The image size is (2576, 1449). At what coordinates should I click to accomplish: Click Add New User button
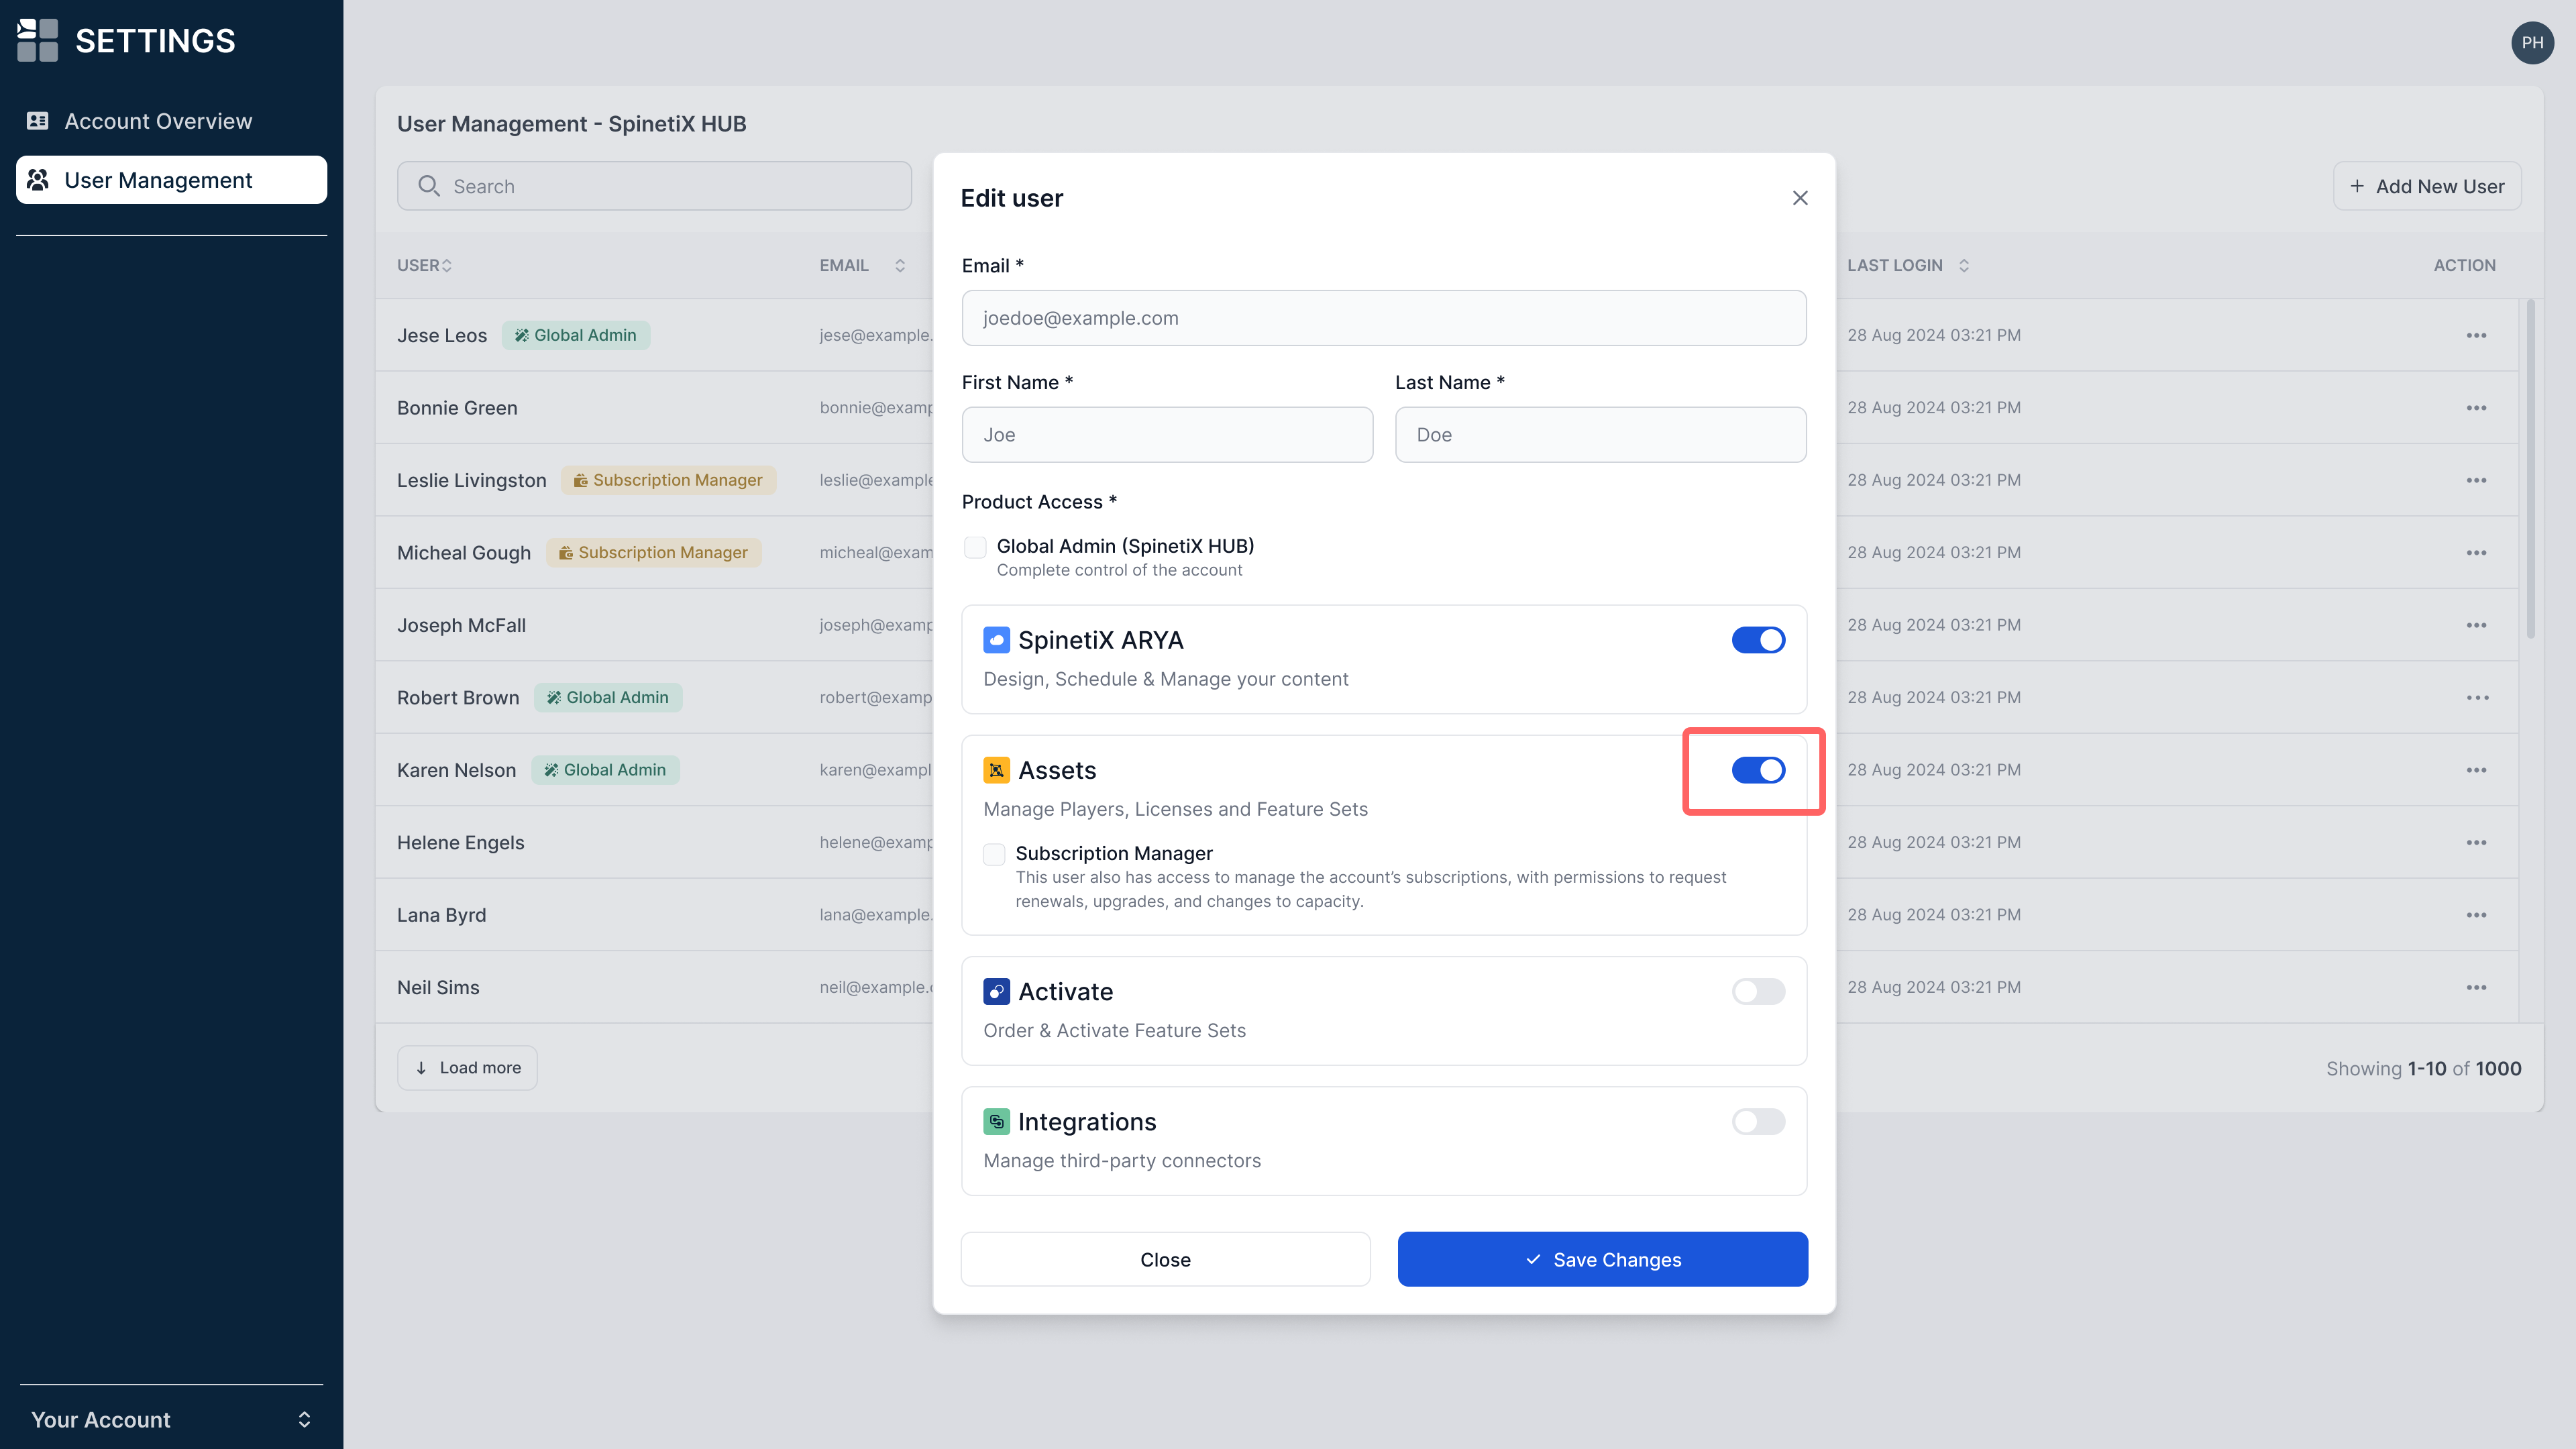[x=2427, y=186]
